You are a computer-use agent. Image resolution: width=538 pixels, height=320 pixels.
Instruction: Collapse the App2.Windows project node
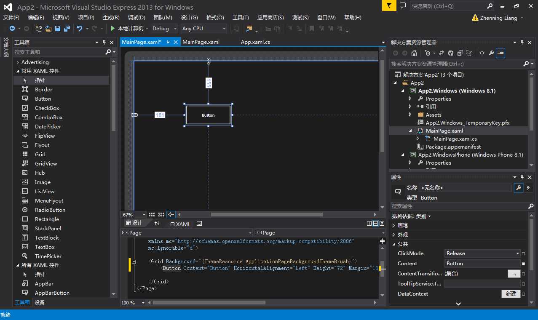point(403,91)
